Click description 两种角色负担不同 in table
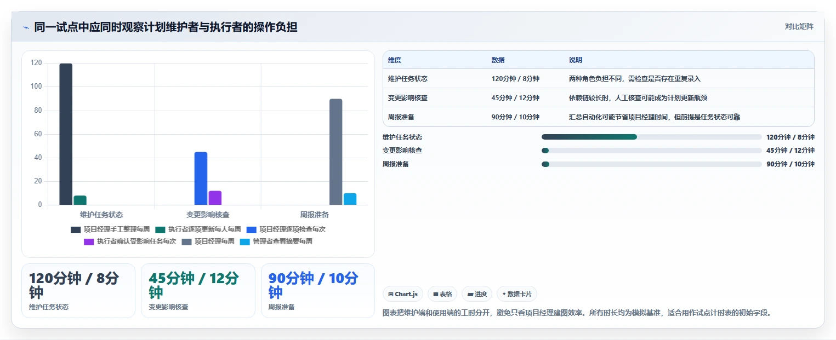The height and width of the screenshot is (340, 836). pyautogui.click(x=635, y=79)
